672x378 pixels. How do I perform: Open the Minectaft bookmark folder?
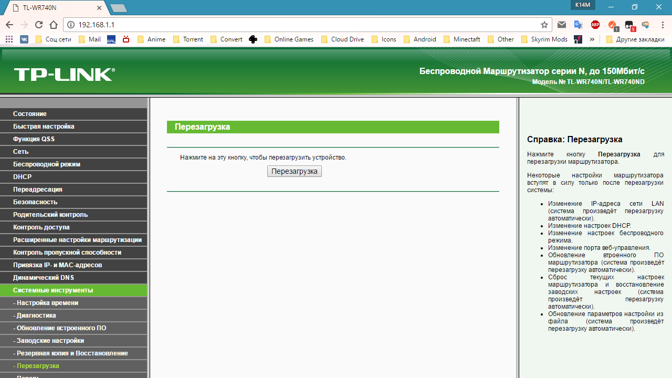pos(462,39)
